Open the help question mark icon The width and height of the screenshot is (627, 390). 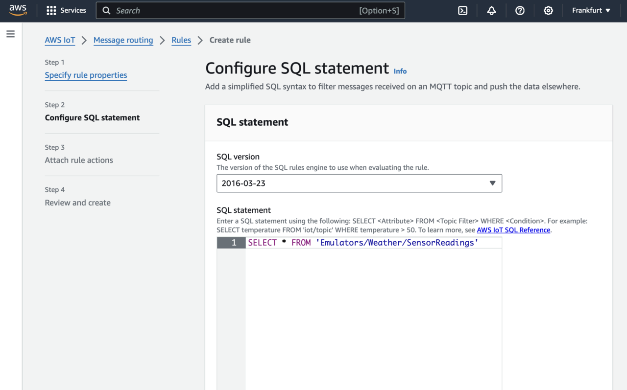520,10
